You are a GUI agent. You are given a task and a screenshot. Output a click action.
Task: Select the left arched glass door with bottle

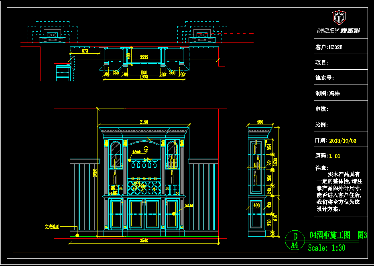(115, 154)
